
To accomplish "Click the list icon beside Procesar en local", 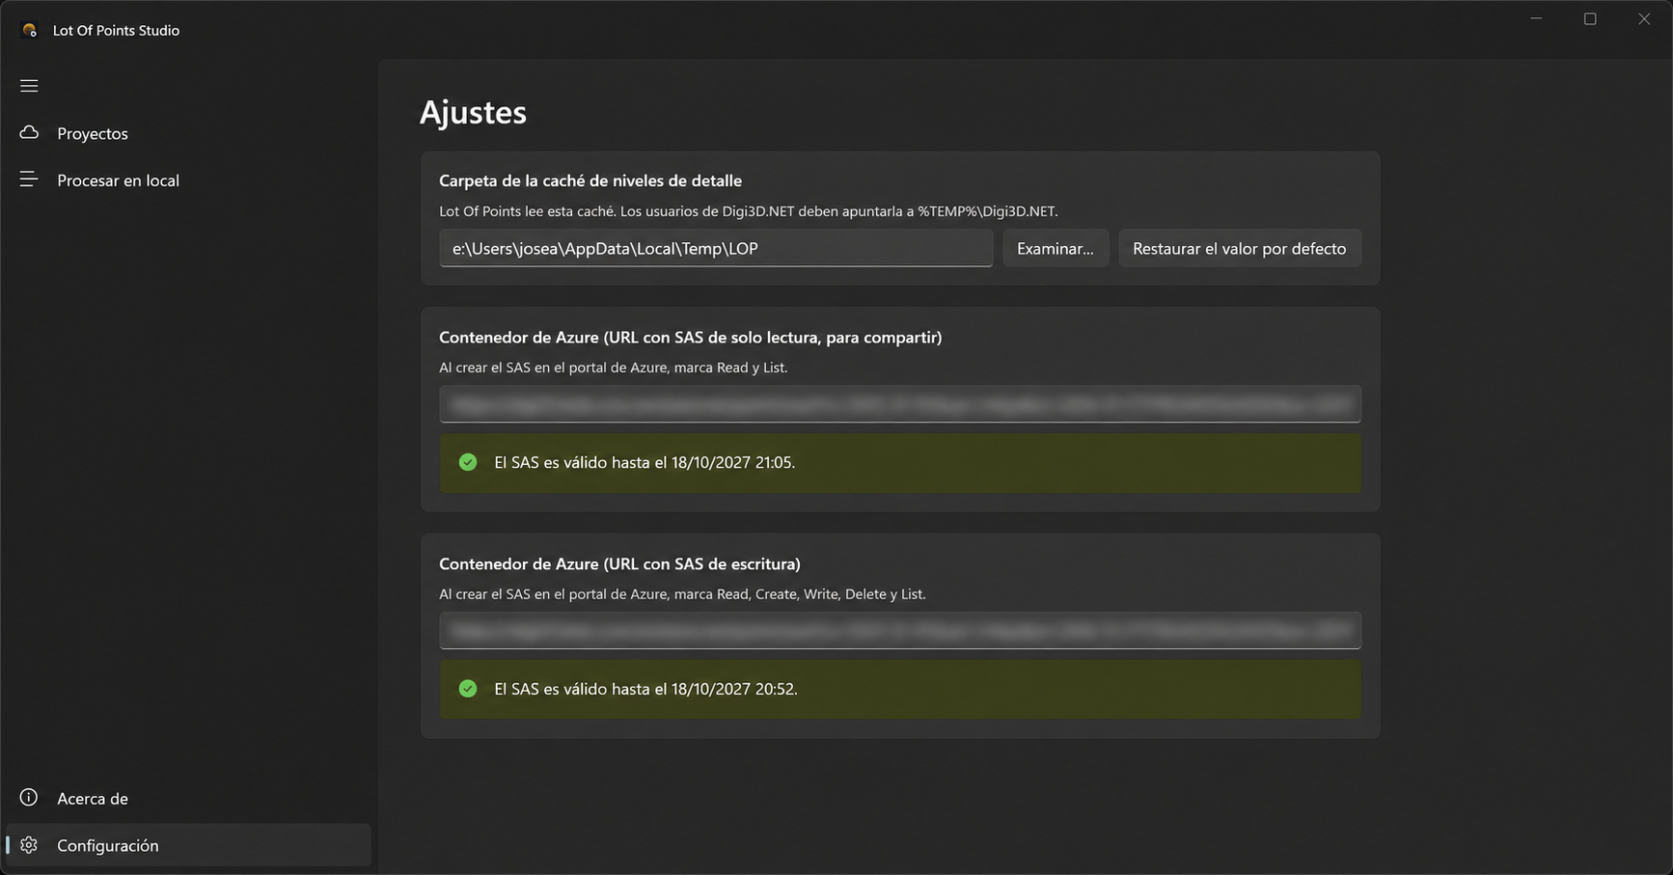I will [x=29, y=179].
